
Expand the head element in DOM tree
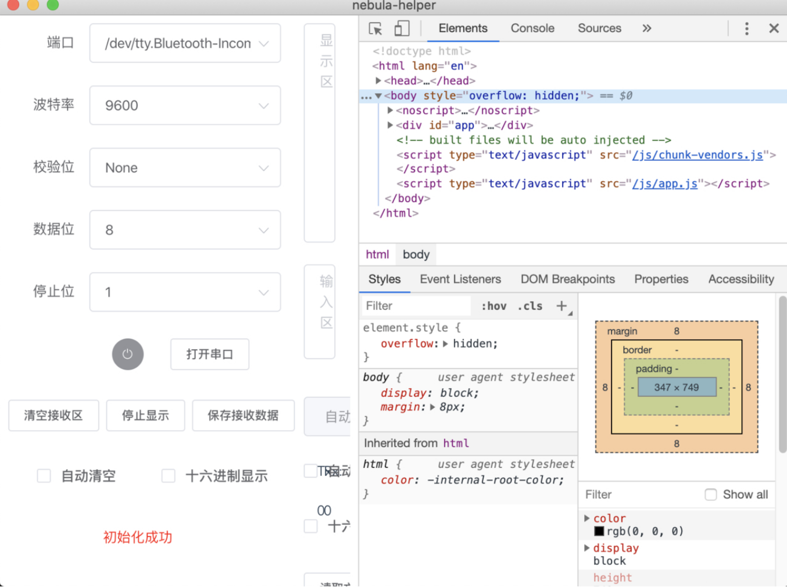pos(378,81)
